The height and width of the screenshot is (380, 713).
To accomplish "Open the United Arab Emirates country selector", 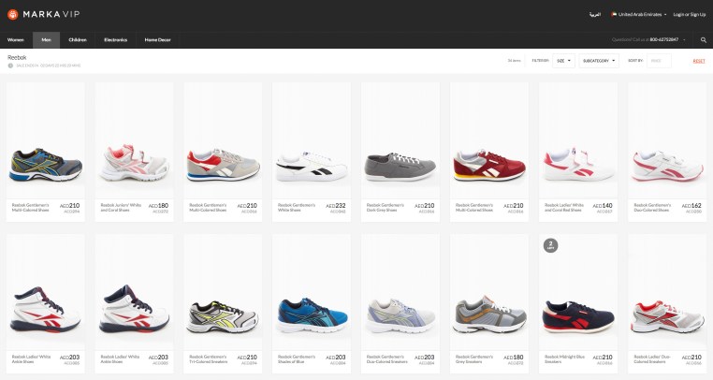I will coord(643,15).
